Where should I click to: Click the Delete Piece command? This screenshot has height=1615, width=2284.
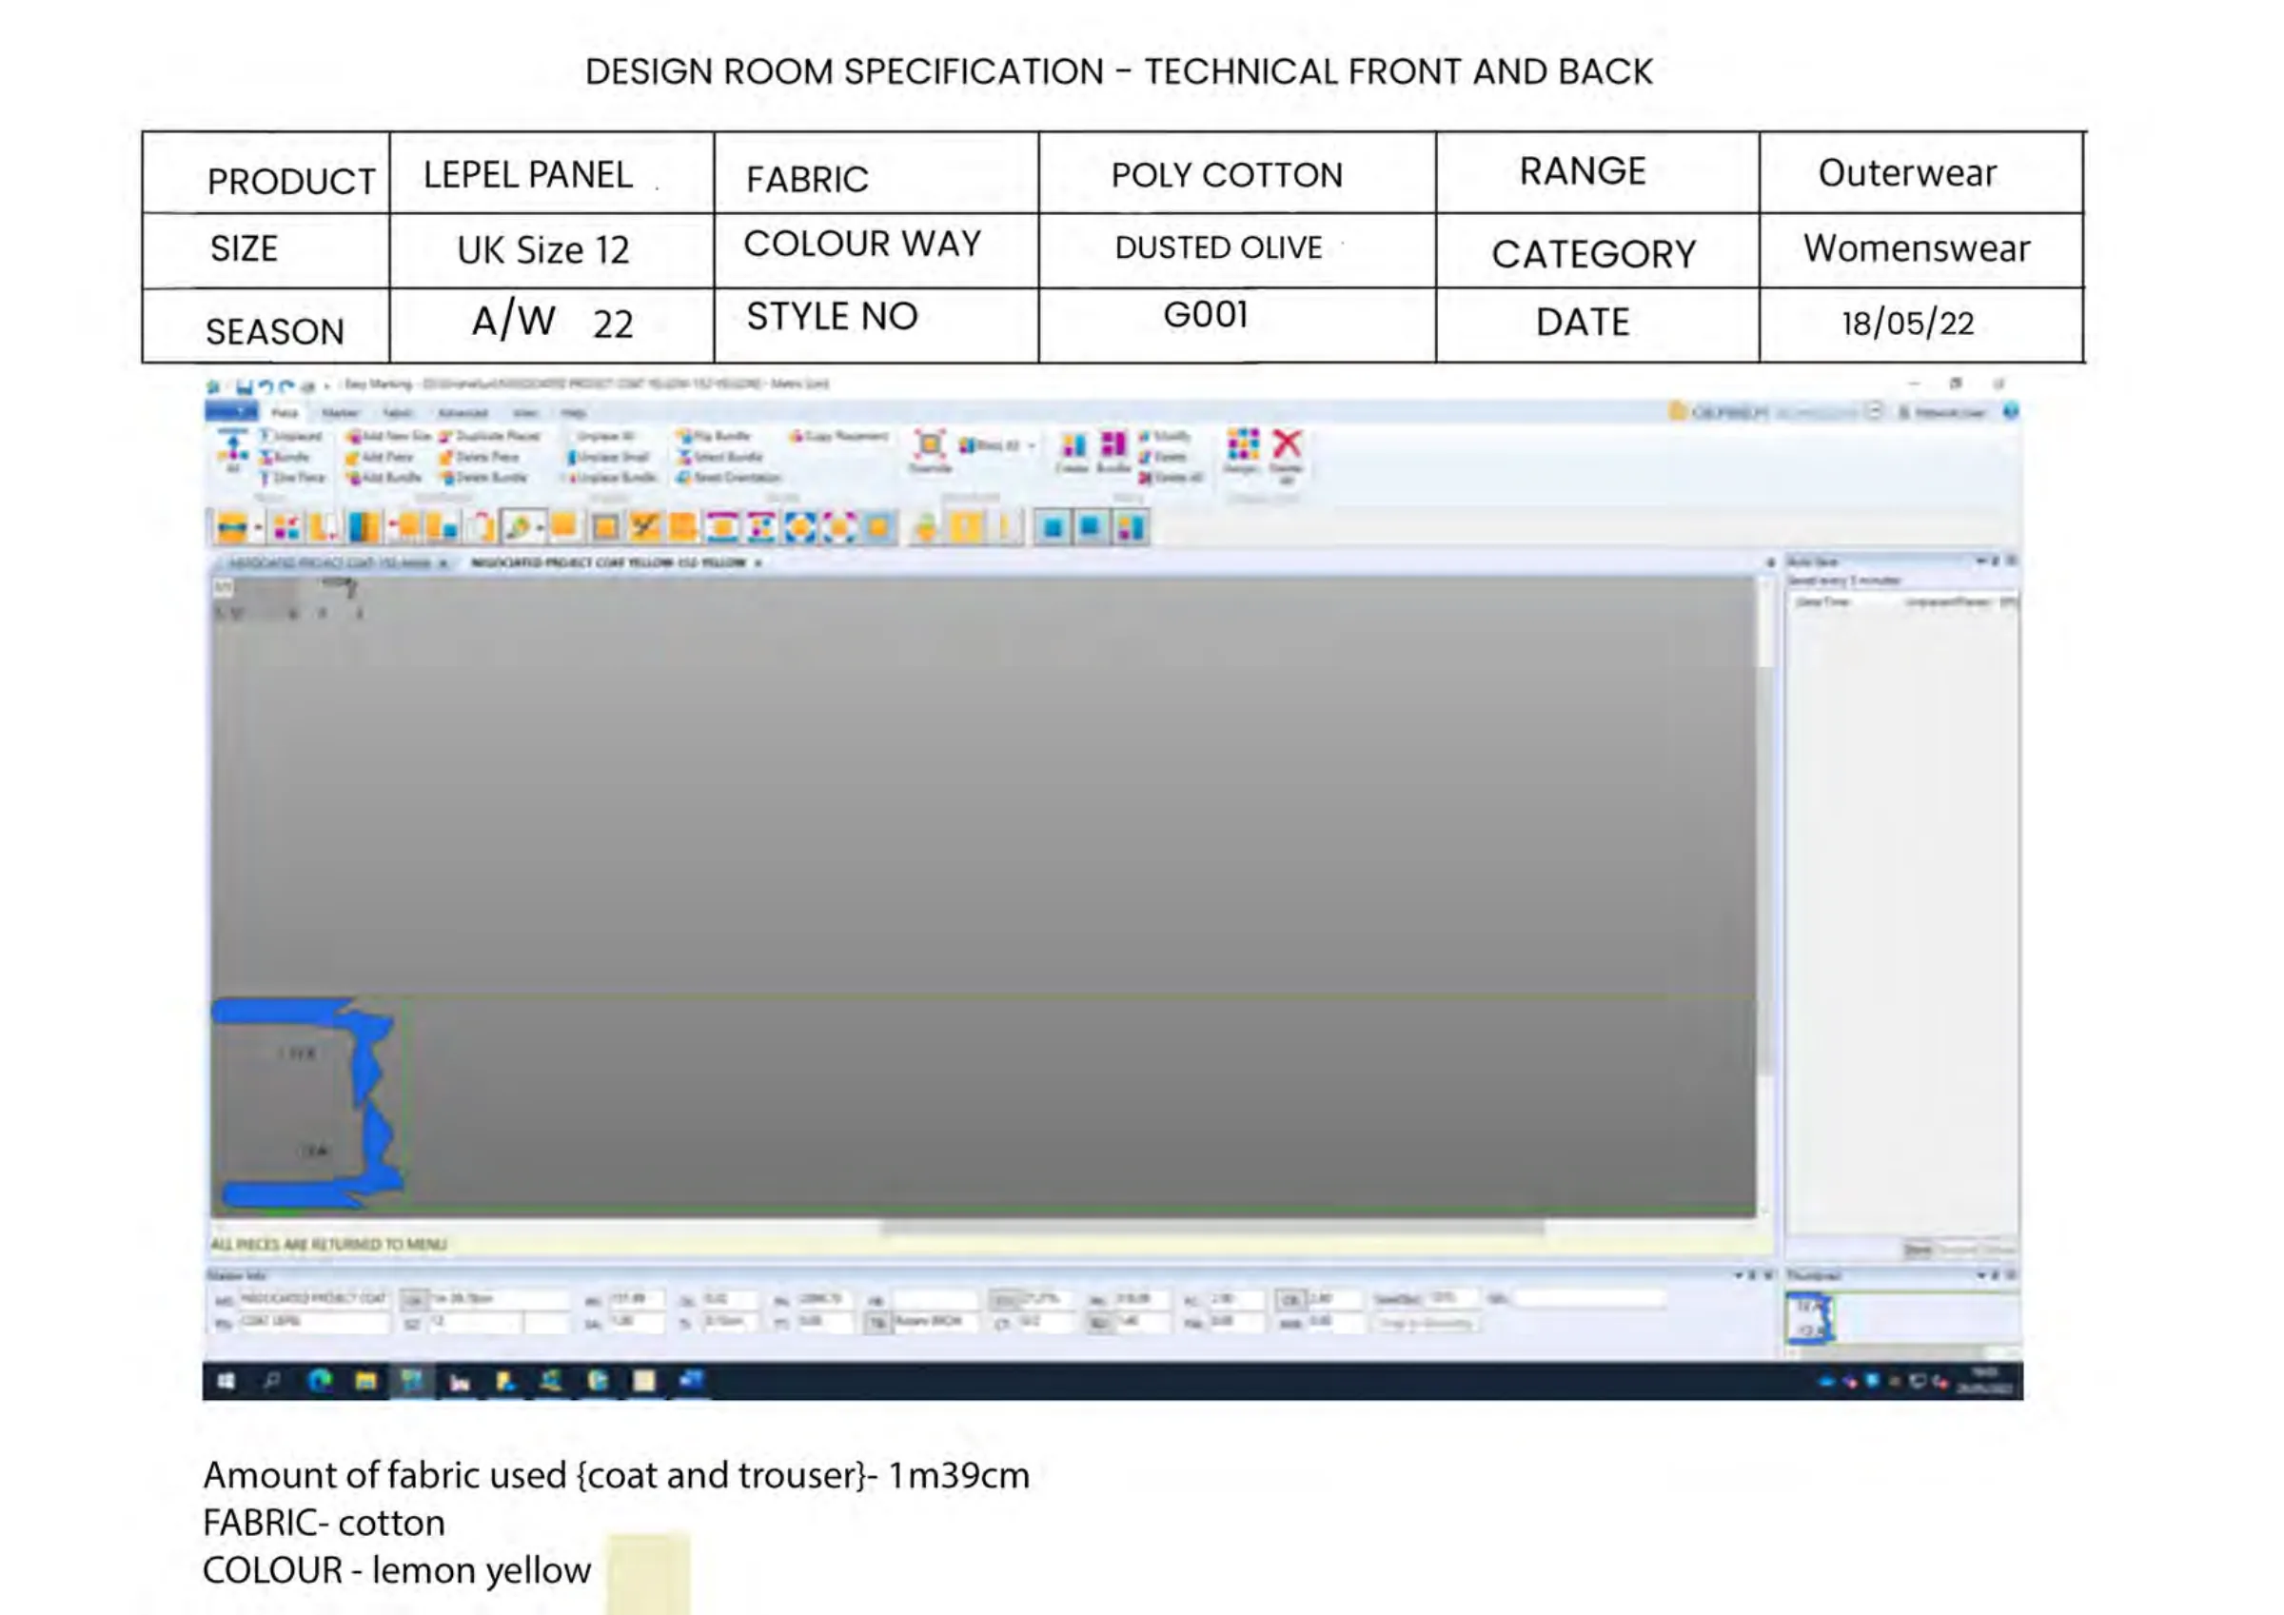[x=480, y=457]
